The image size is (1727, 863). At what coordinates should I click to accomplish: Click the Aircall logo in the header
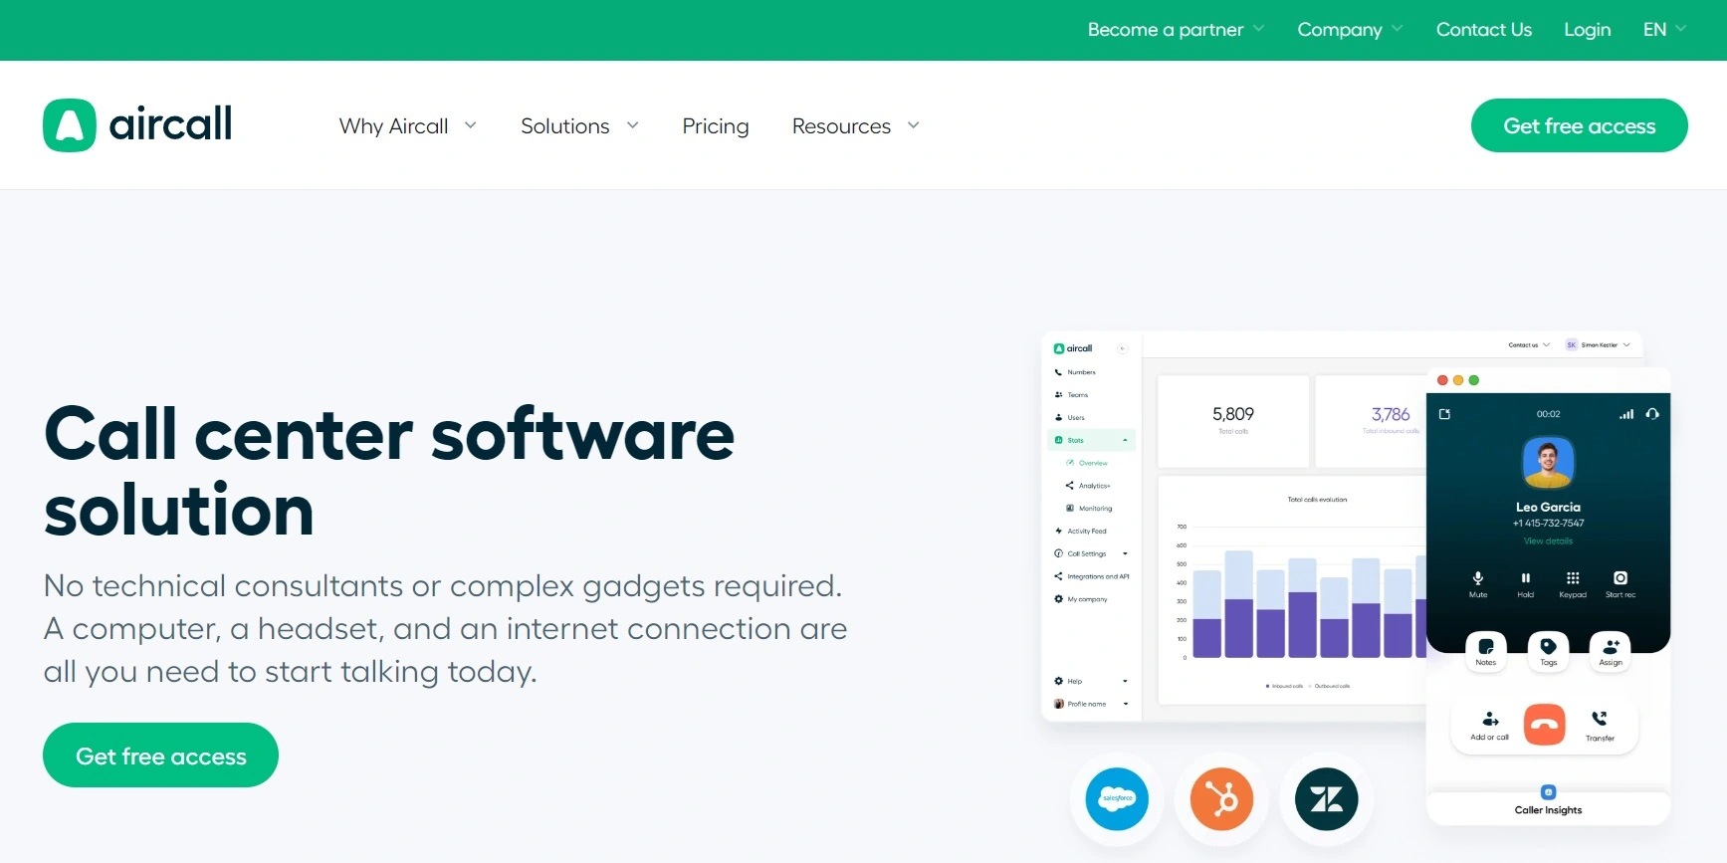point(137,125)
